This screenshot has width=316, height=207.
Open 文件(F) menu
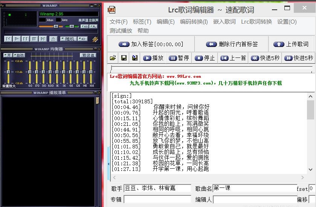[119, 22]
